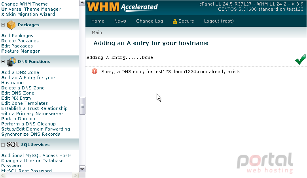
Task: Open Edit MX Entry link
Action: coord(16,98)
